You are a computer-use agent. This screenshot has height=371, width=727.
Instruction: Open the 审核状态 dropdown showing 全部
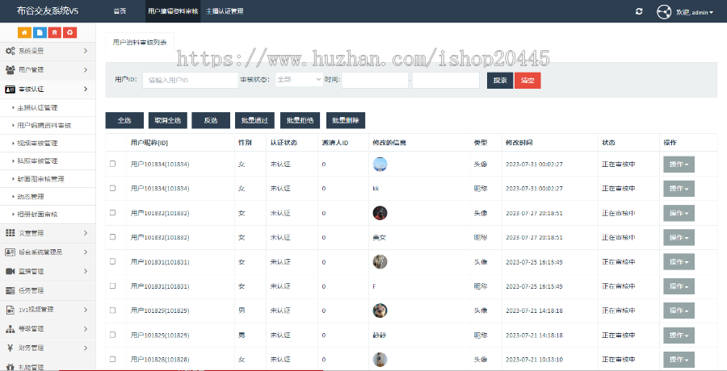click(299, 80)
